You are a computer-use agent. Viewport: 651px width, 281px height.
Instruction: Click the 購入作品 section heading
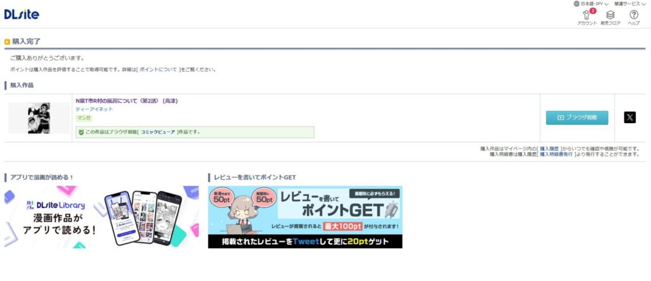(x=22, y=86)
